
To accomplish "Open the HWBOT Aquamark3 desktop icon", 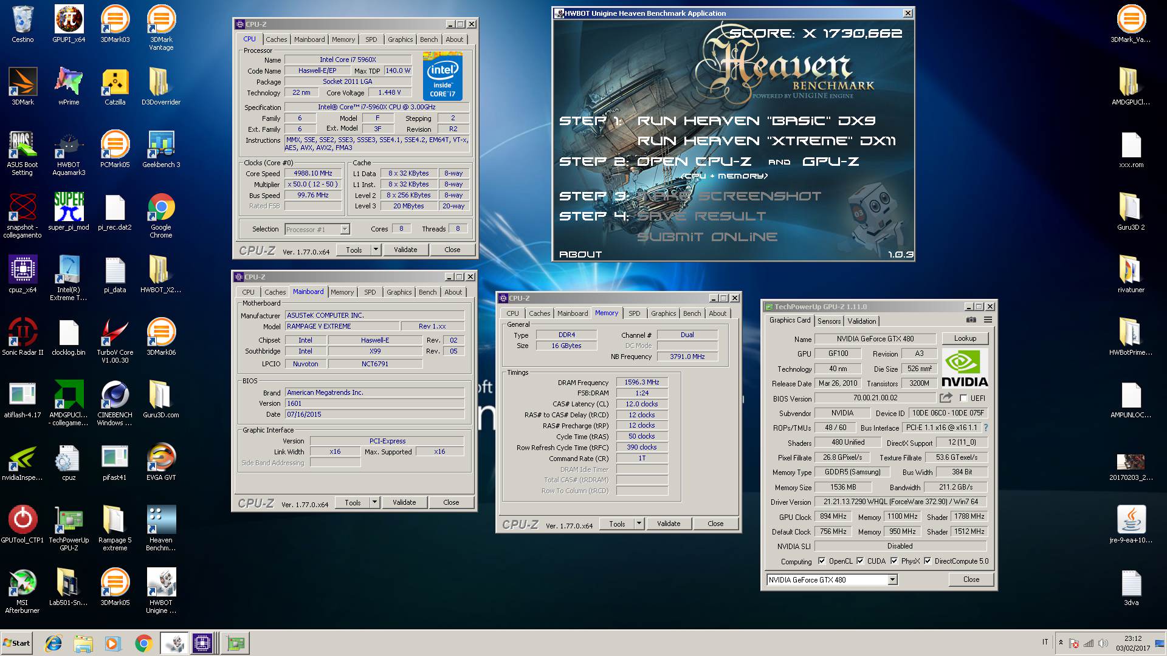I will pos(69,153).
